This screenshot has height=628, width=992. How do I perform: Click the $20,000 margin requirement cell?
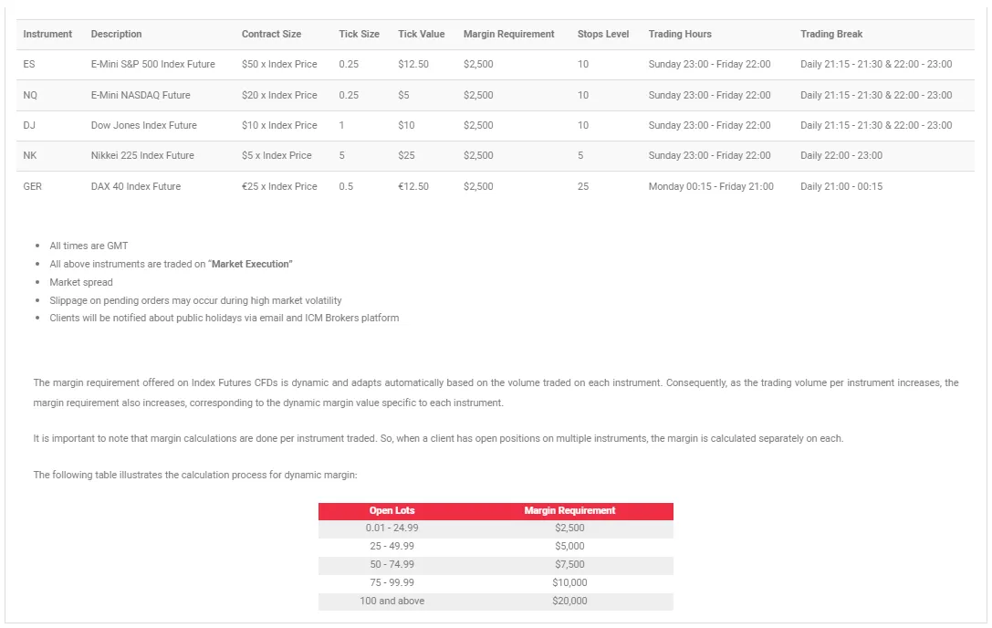click(x=569, y=601)
